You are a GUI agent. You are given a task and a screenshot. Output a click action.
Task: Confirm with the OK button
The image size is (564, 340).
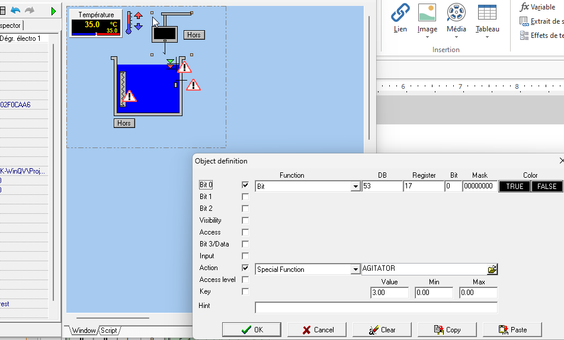click(x=252, y=330)
